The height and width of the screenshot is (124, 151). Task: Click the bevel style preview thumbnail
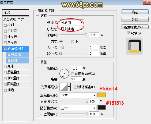(135, 46)
